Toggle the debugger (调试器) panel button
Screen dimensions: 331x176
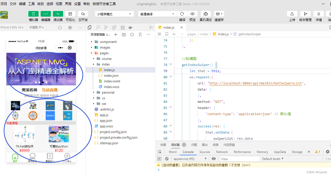(58, 14)
